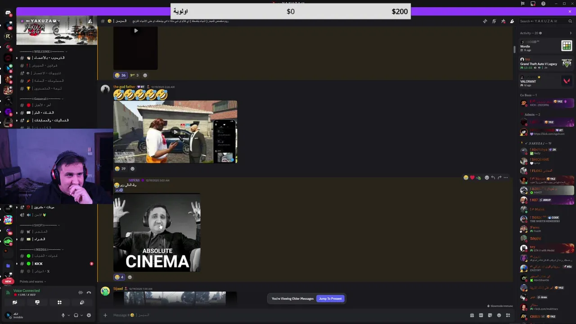Open the VALORANT activity card

click(x=546, y=81)
